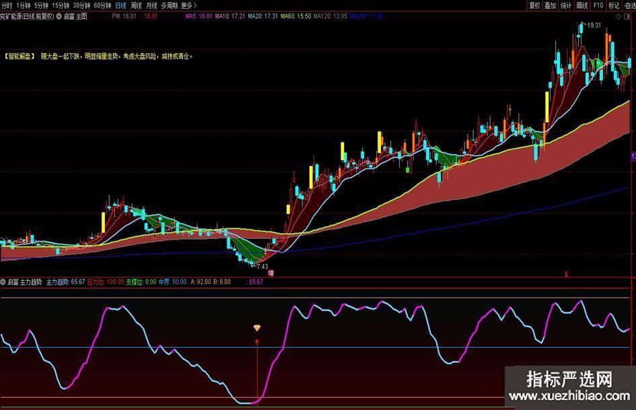
Task: Open the main chart indicator dropdown arrow
Action: (x=59, y=16)
